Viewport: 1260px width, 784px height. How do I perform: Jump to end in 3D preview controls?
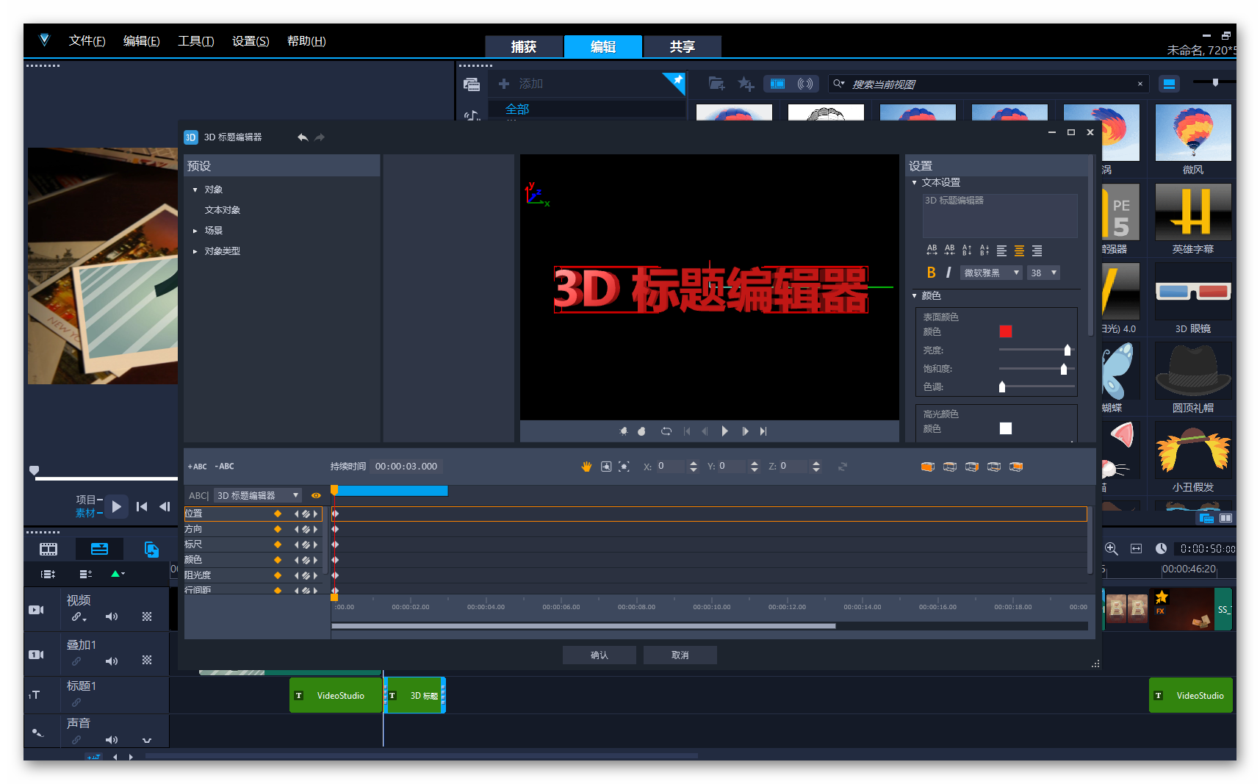763,431
